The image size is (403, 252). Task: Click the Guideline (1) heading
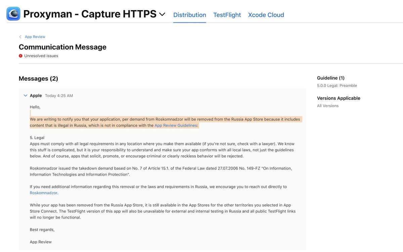point(331,78)
